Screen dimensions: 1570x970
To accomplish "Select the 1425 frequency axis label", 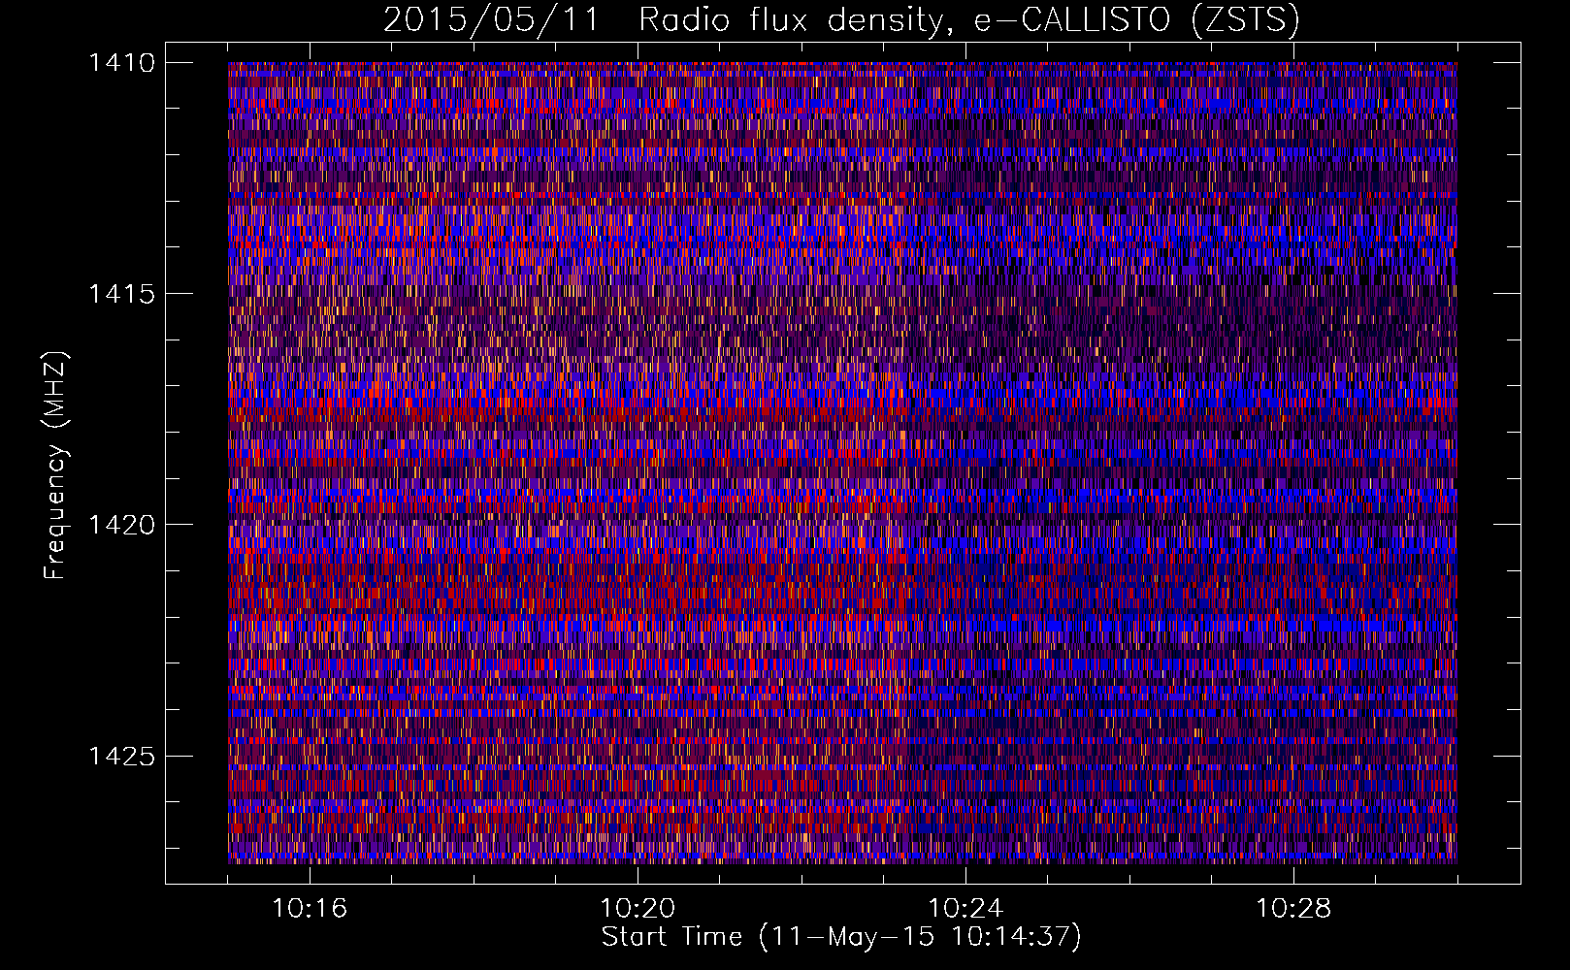I will coord(121,756).
